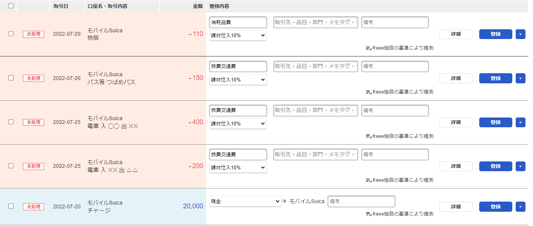
Task: Click 備考 field in チャージ row
Action: click(x=361, y=202)
